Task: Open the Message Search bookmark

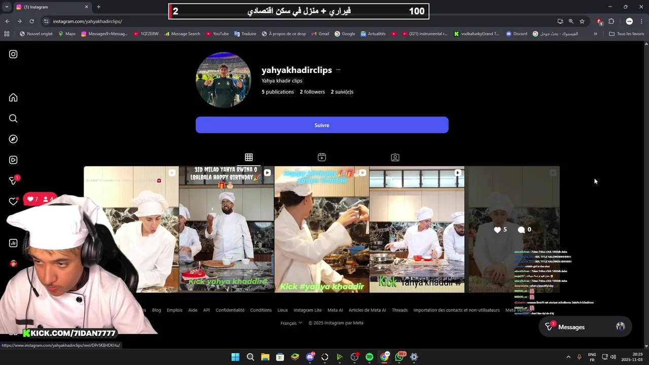Action: point(182,34)
